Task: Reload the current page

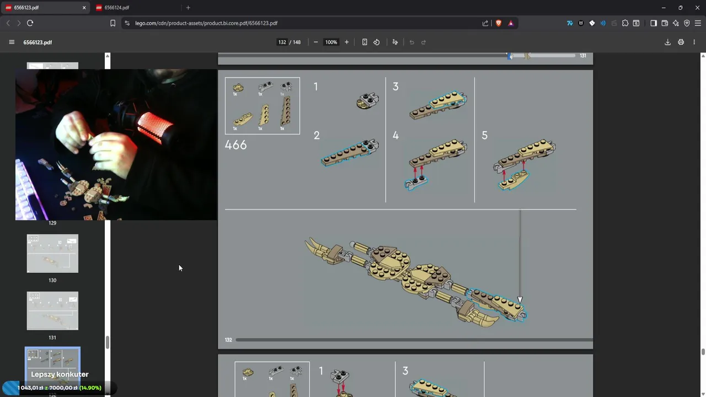Action: pyautogui.click(x=30, y=23)
